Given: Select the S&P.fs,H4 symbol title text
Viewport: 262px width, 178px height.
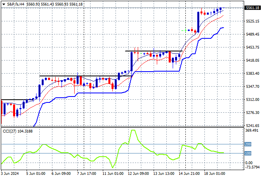Looking at the screenshot, I should pos(16,4).
